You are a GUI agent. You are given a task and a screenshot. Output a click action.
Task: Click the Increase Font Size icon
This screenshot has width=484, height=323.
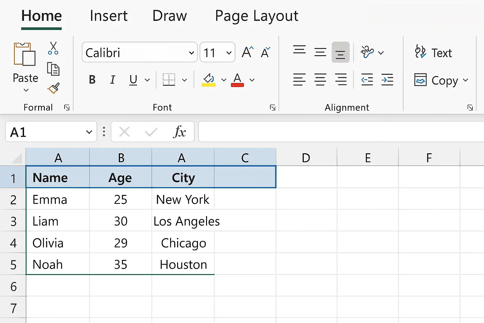point(248,52)
